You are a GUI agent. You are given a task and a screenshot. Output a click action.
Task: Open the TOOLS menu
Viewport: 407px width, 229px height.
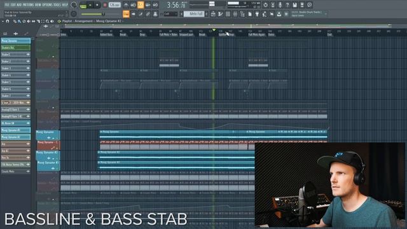[58, 4]
